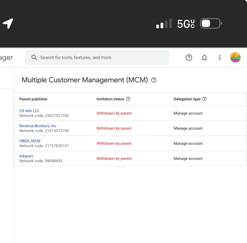
Task: Show Invitation status column help tooltip
Action: click(128, 99)
